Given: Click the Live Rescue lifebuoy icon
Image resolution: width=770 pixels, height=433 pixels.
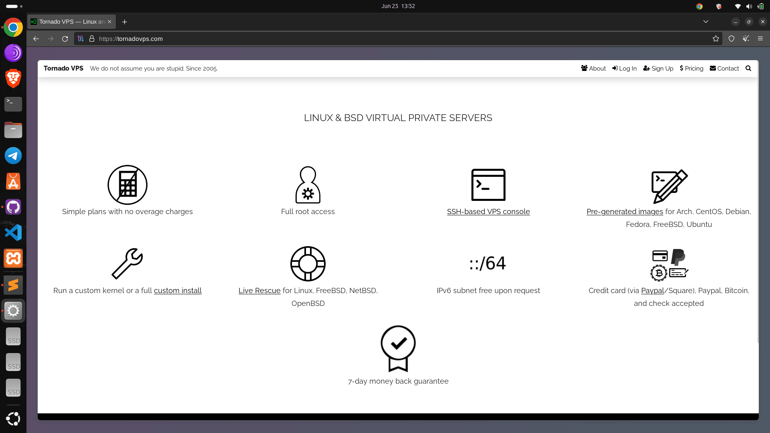Looking at the screenshot, I should tap(308, 264).
